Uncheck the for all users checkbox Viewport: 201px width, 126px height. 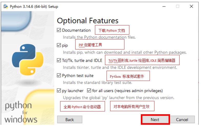[89, 90]
